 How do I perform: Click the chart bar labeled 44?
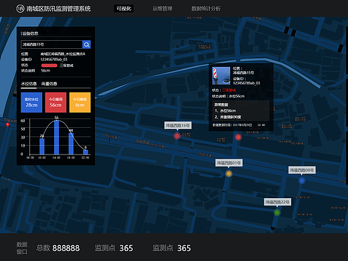71,144
